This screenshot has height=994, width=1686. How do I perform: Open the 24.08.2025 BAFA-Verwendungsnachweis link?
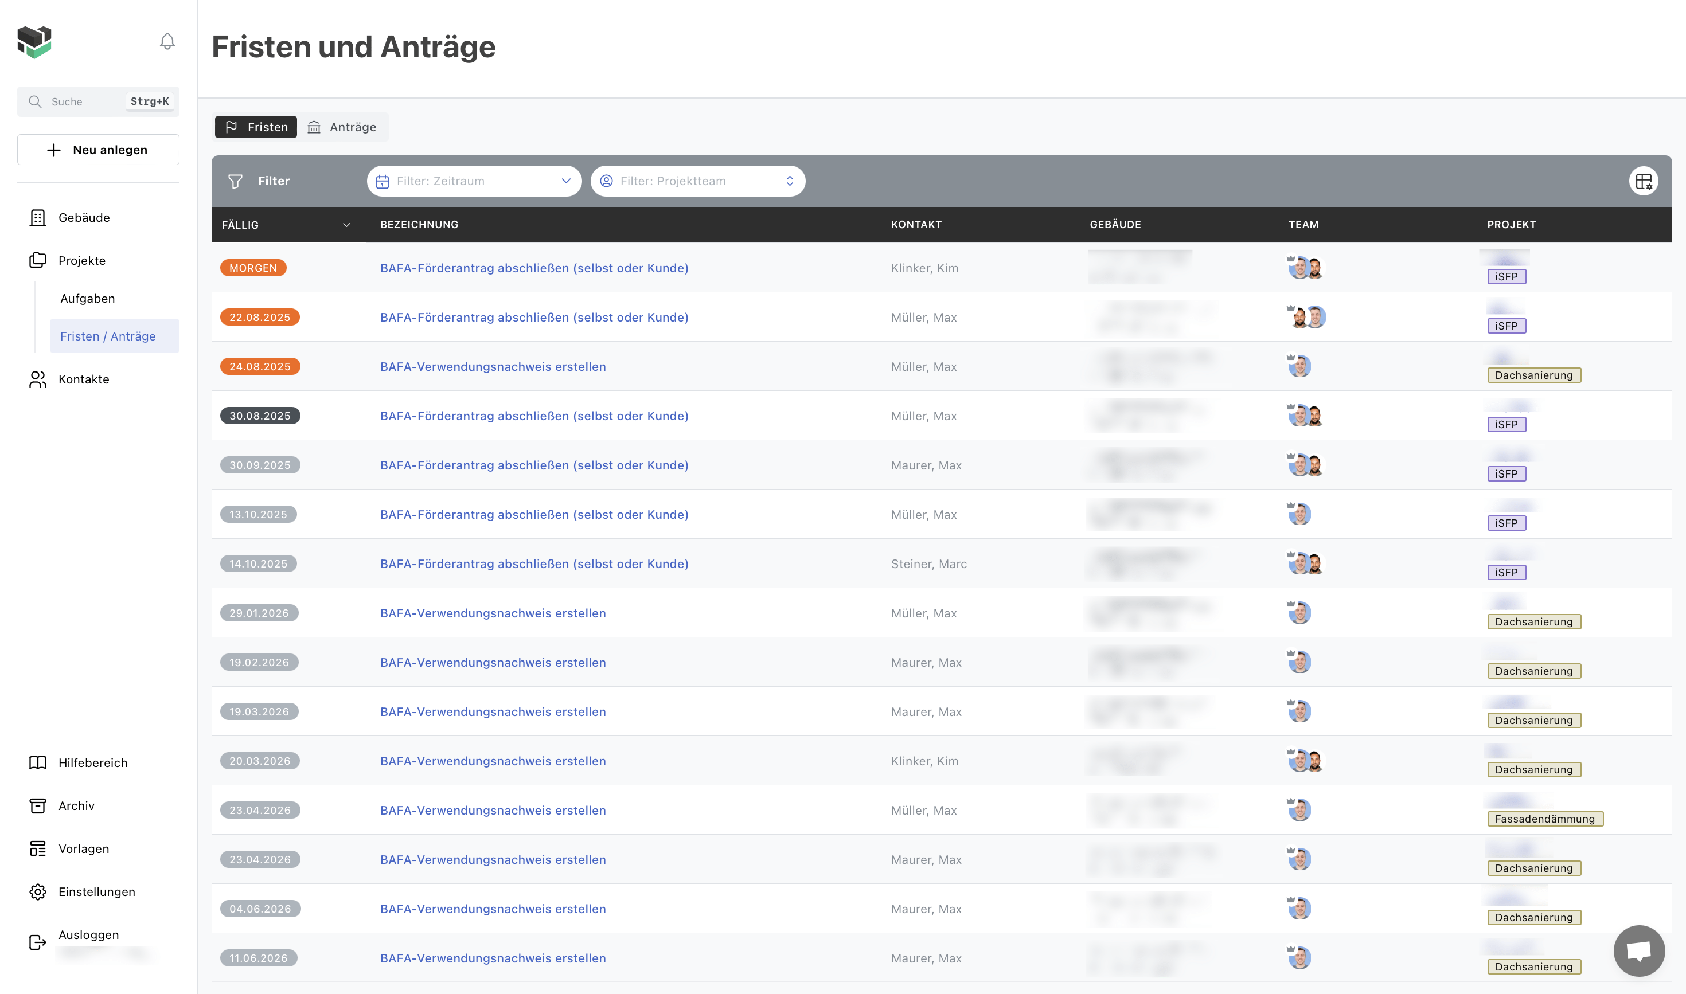pyautogui.click(x=493, y=366)
